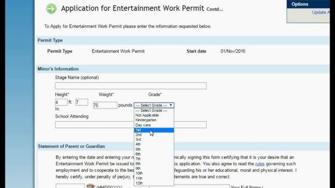Select 'Kindergarten' grade option

pos(154,120)
